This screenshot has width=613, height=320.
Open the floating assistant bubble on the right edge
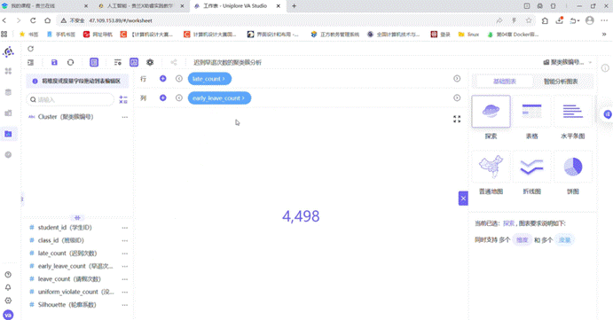coord(607,114)
